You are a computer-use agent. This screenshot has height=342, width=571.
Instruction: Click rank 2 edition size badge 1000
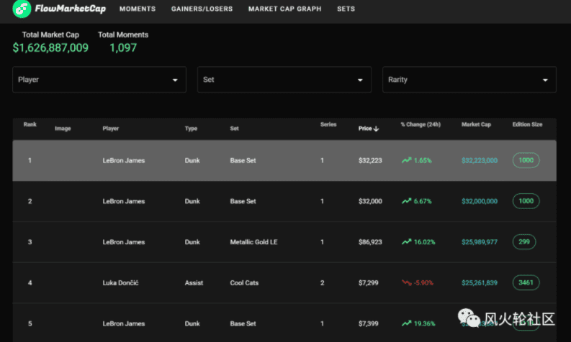point(526,201)
